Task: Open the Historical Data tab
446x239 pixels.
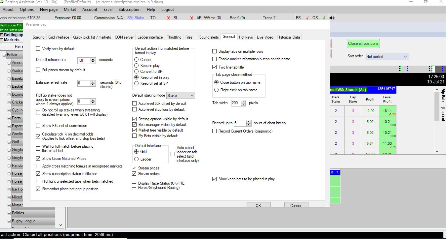Action: click(x=289, y=37)
